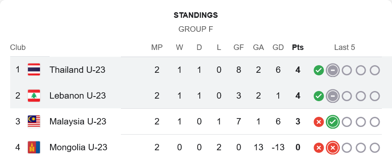Click Malaysia's outlined green win icon
392x160 pixels.
coord(333,122)
